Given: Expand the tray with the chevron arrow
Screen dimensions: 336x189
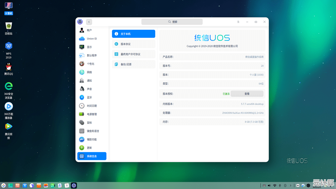Looking at the screenshot, I should pos(291,185).
